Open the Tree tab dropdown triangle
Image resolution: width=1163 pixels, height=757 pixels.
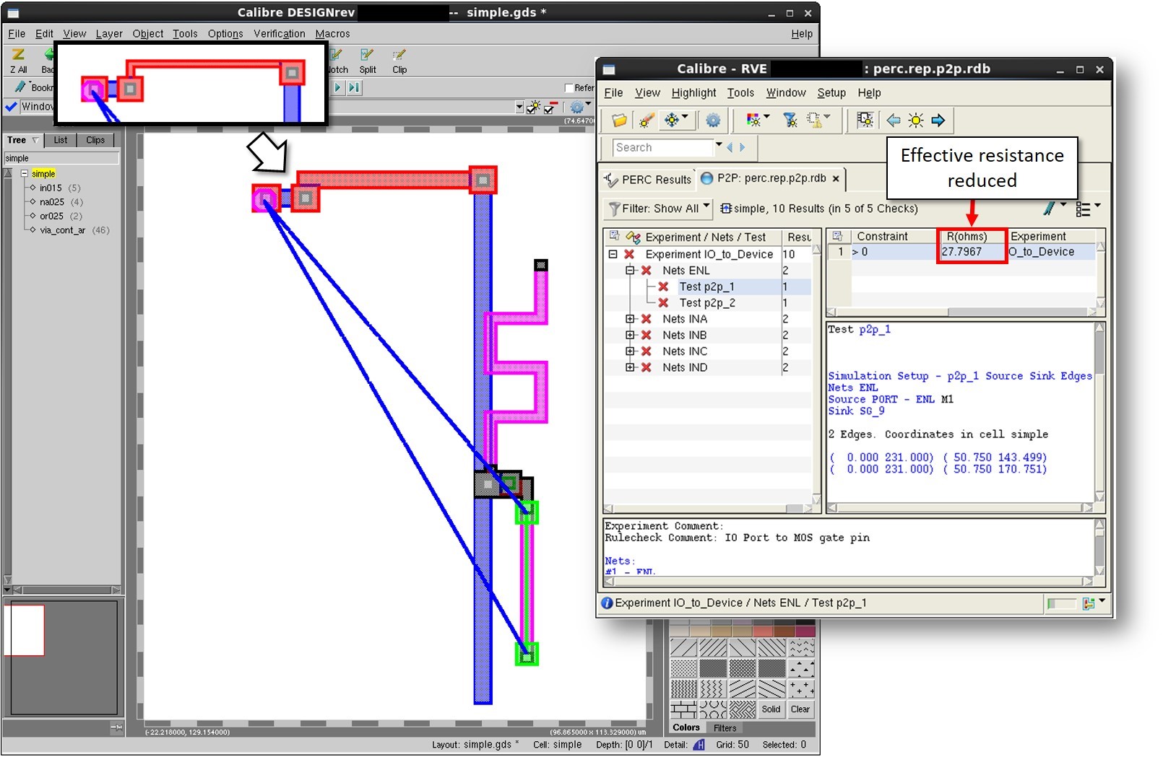coord(35,140)
